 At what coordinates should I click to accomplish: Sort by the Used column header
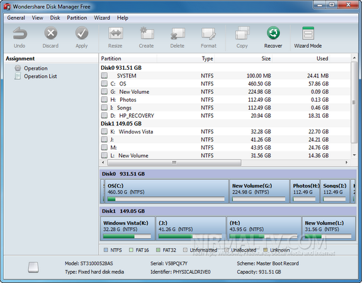[x=300, y=58]
